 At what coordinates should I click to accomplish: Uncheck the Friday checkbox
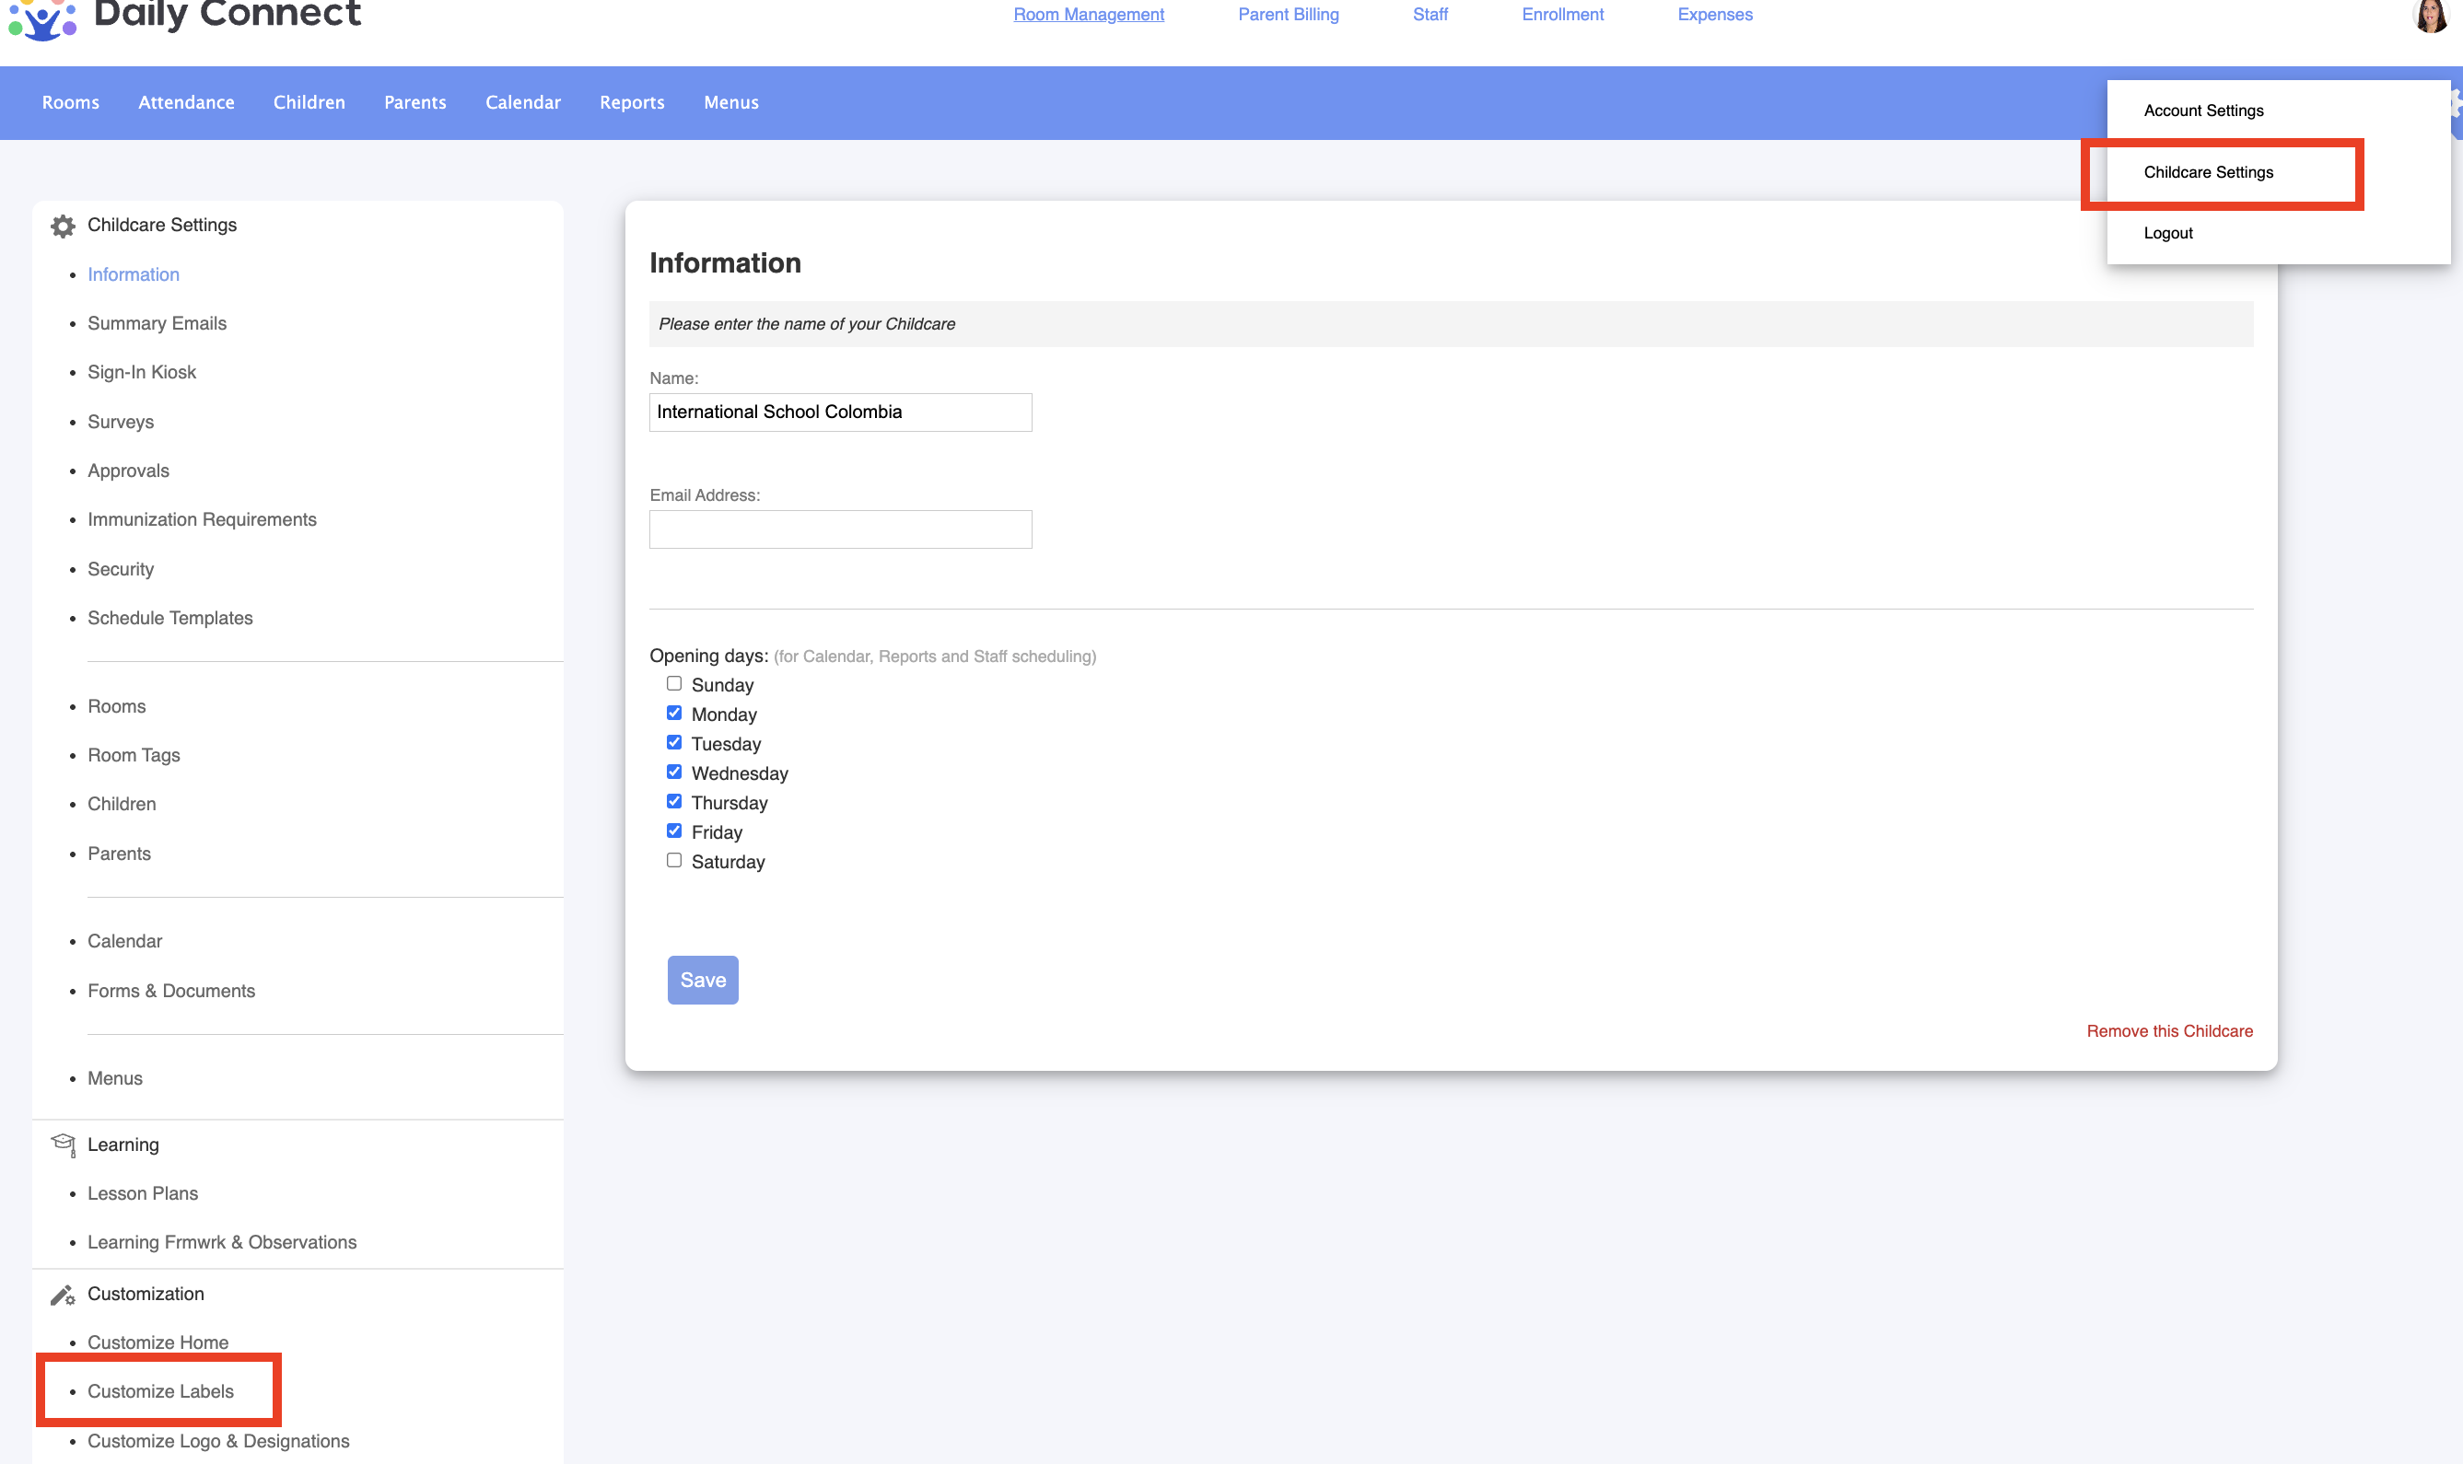tap(674, 831)
